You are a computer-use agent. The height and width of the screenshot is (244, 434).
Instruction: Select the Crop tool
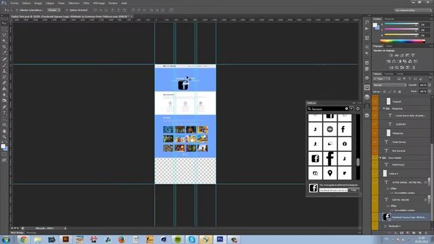pyautogui.click(x=4, y=47)
